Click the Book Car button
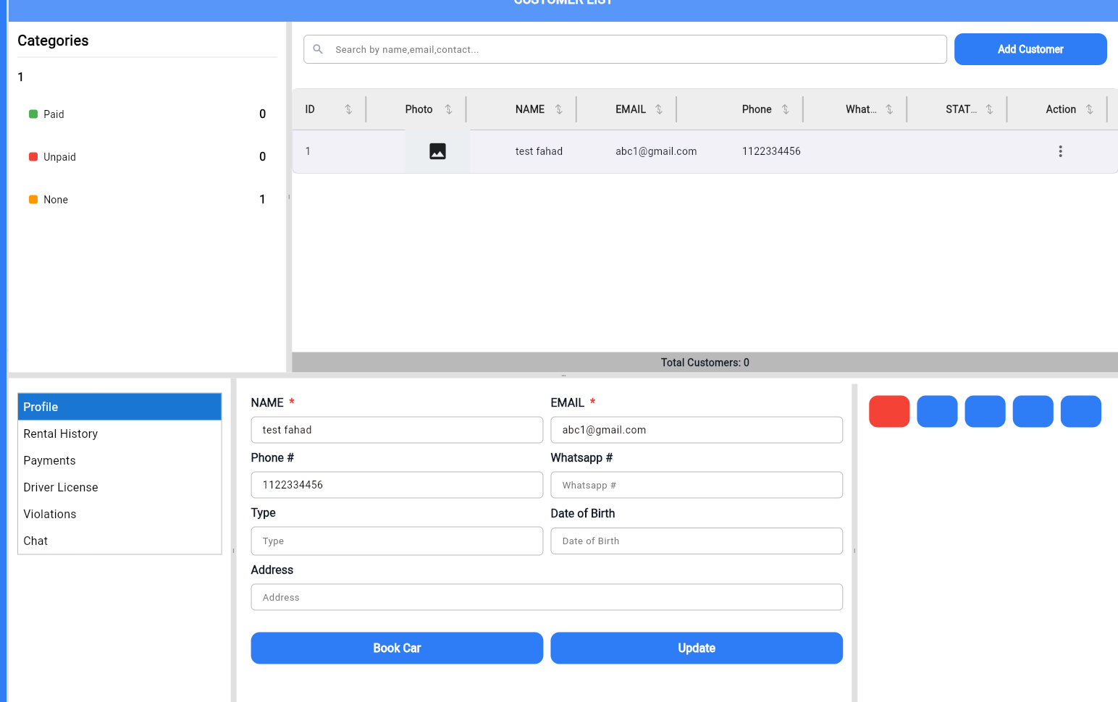1118x702 pixels. click(397, 648)
